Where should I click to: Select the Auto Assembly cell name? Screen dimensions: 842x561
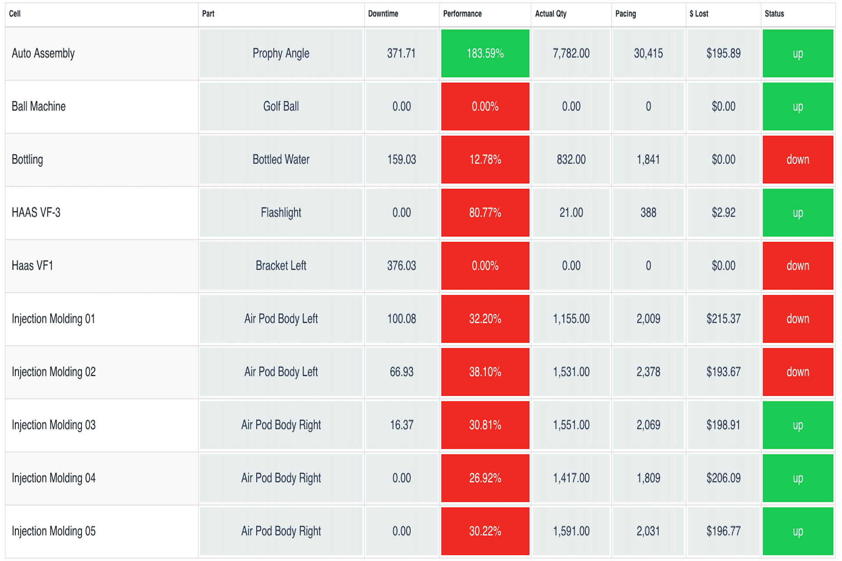pos(43,53)
